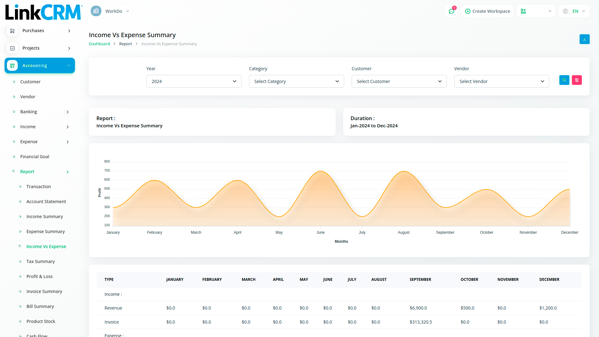Image resolution: width=599 pixels, height=337 pixels.
Task: Click the LinkCRM logo
Action: (44, 12)
